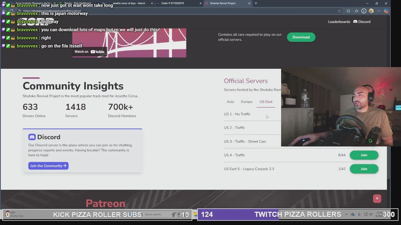Switch to the Europe servers tab
The height and width of the screenshot is (225, 401).
click(x=247, y=102)
